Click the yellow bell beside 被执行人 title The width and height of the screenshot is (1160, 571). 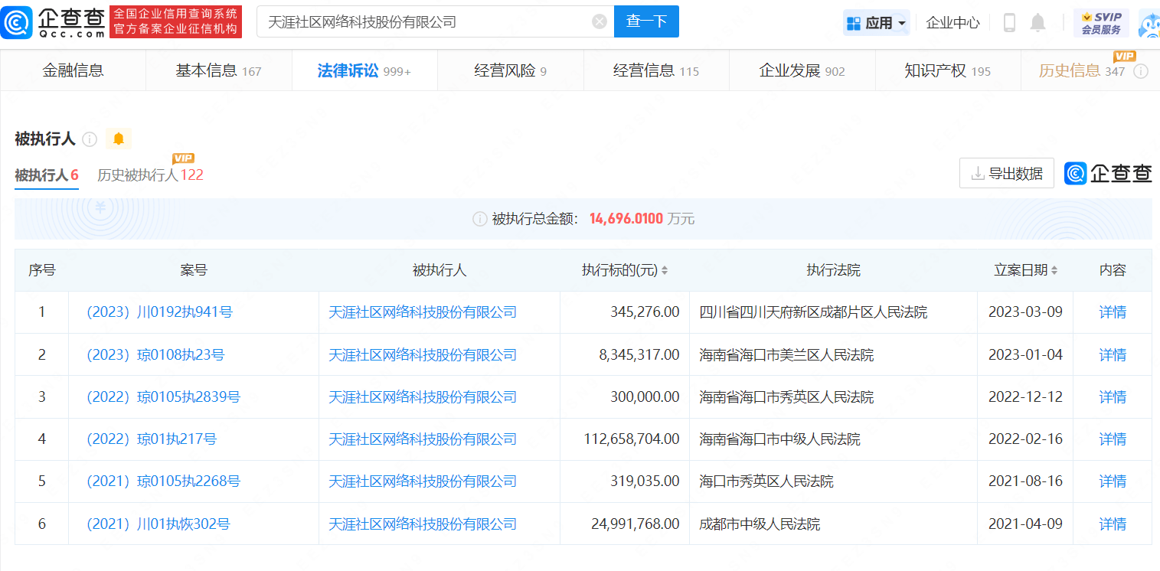click(117, 139)
